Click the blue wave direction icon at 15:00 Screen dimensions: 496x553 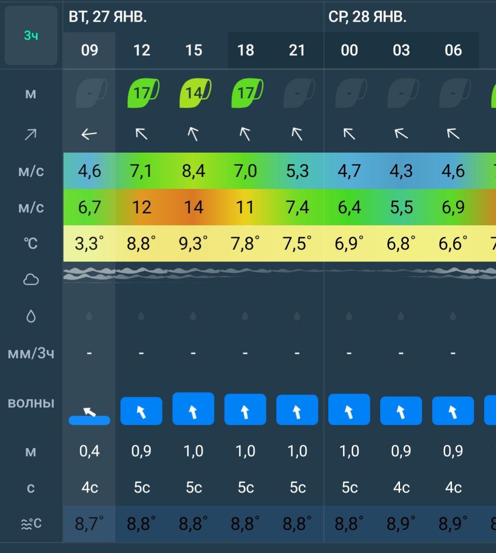coord(193,409)
